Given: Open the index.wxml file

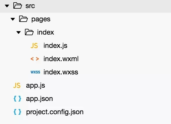Looking at the screenshot, I should tap(61, 59).
